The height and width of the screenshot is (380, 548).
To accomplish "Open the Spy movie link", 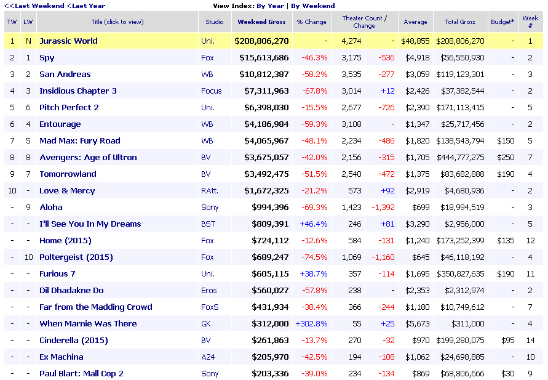I will coord(47,58).
